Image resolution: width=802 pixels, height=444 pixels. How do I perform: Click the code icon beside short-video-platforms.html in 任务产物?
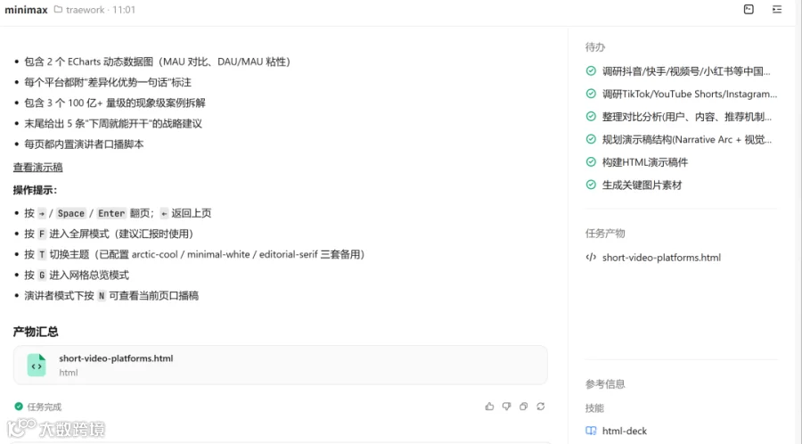[591, 258]
